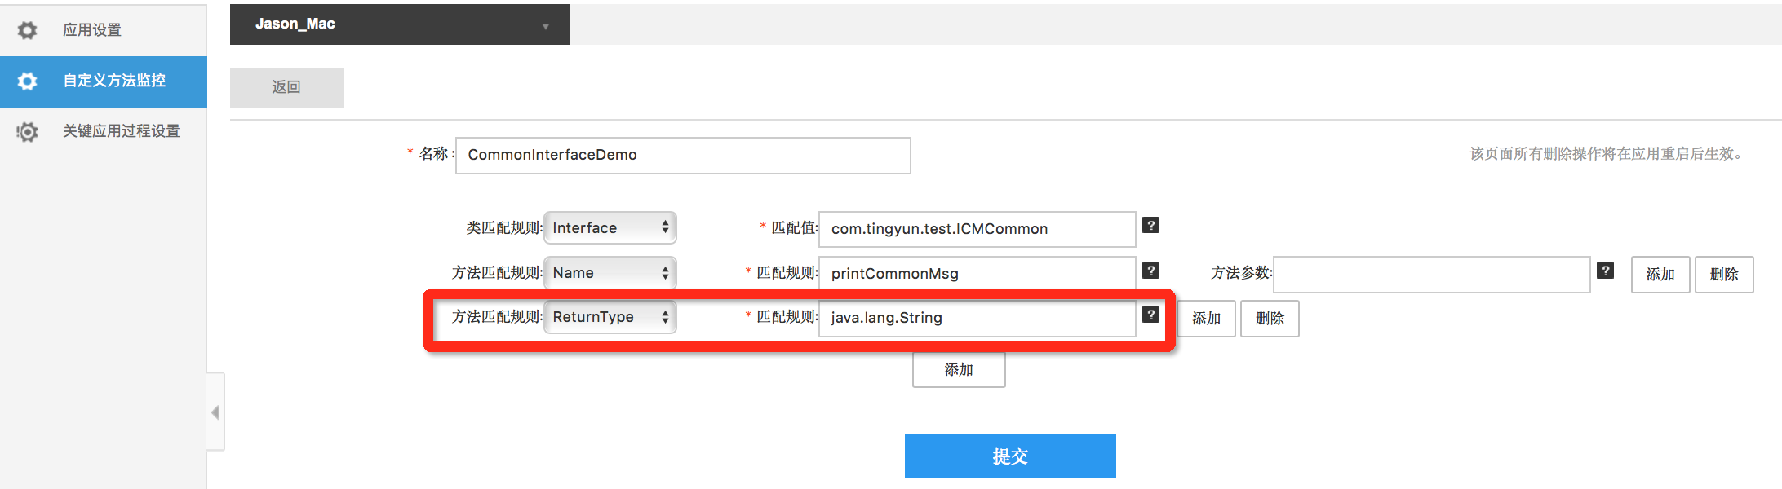The height and width of the screenshot is (489, 1782).
Task: Open the Jason_Mac application dropdown
Action: coord(399,24)
